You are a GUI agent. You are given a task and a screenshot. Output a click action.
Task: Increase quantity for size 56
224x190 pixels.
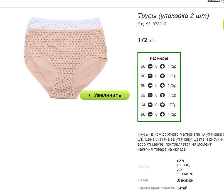pyautogui.click(x=162, y=66)
